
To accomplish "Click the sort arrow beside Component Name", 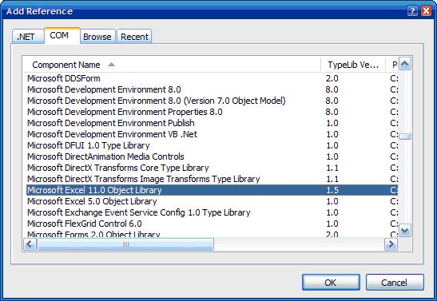I will click(111, 65).
